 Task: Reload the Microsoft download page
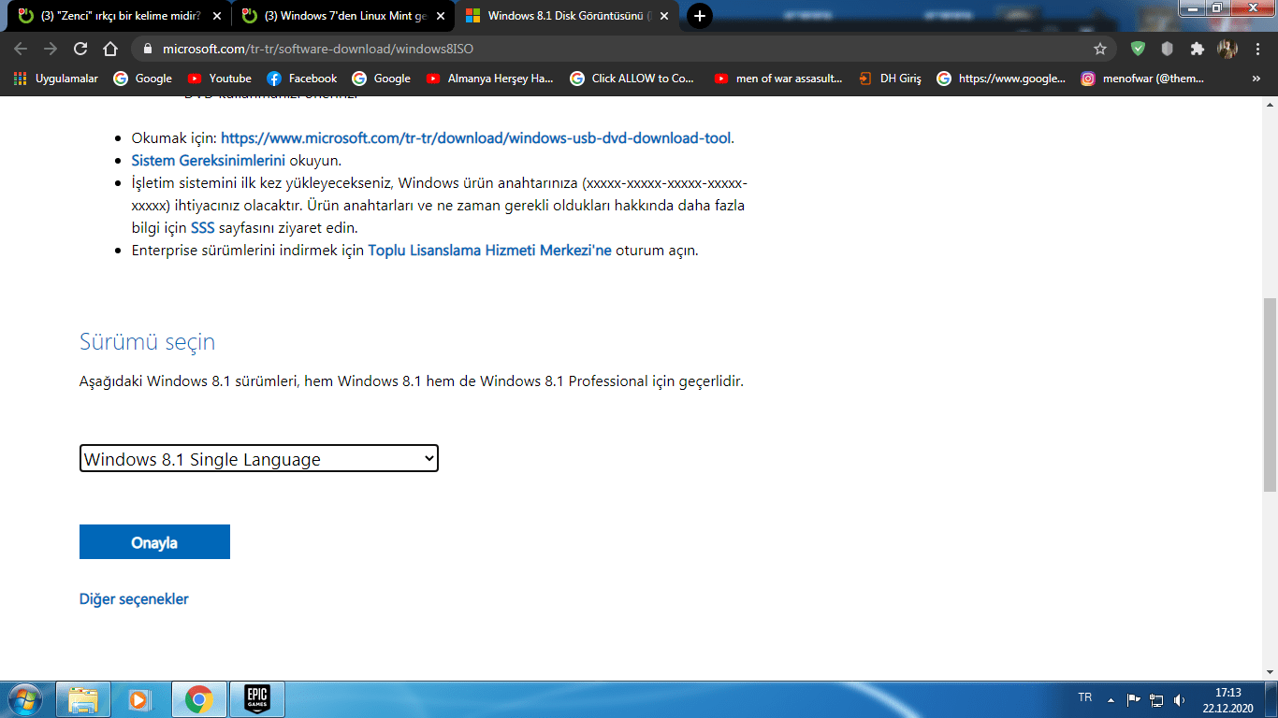80,49
